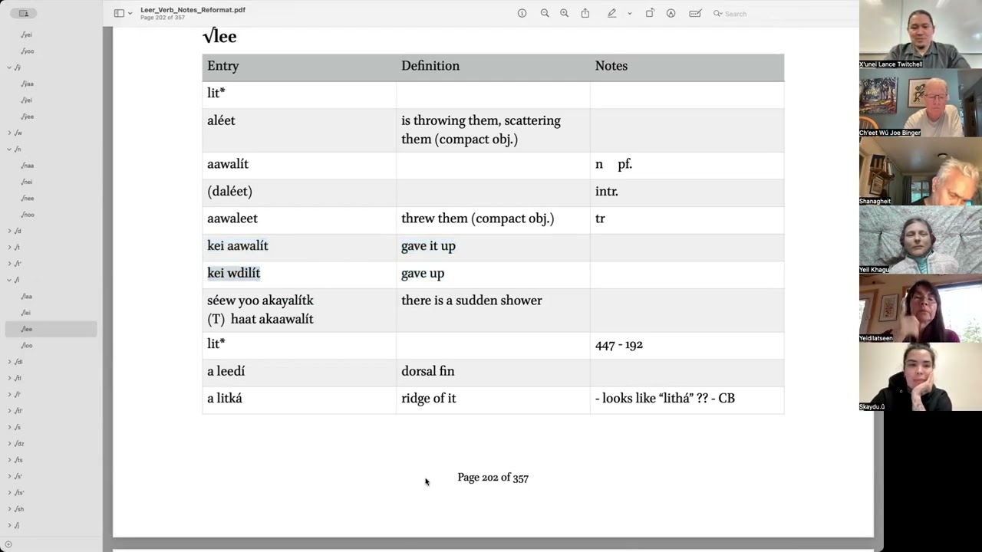This screenshot has width=982, height=552.
Task: Open the √tl outline section
Action: 18,378
